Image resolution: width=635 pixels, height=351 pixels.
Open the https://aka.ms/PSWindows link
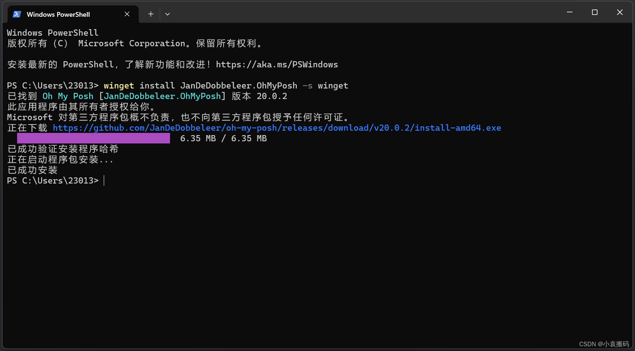pyautogui.click(x=277, y=64)
